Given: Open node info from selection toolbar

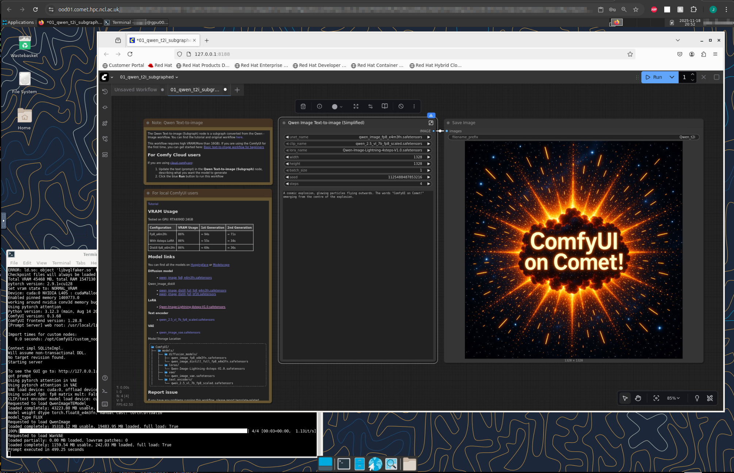Looking at the screenshot, I should (x=319, y=106).
